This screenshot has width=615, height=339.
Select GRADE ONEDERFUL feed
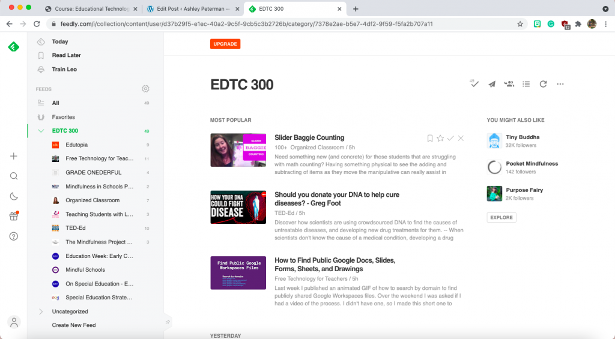[x=93, y=172]
